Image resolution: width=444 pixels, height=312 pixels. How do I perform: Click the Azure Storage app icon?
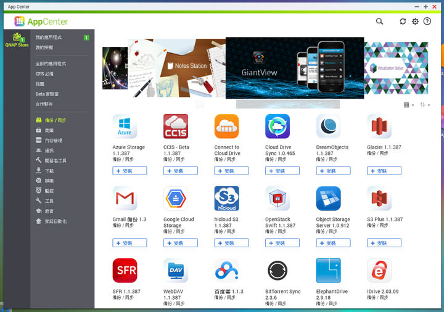click(x=125, y=126)
